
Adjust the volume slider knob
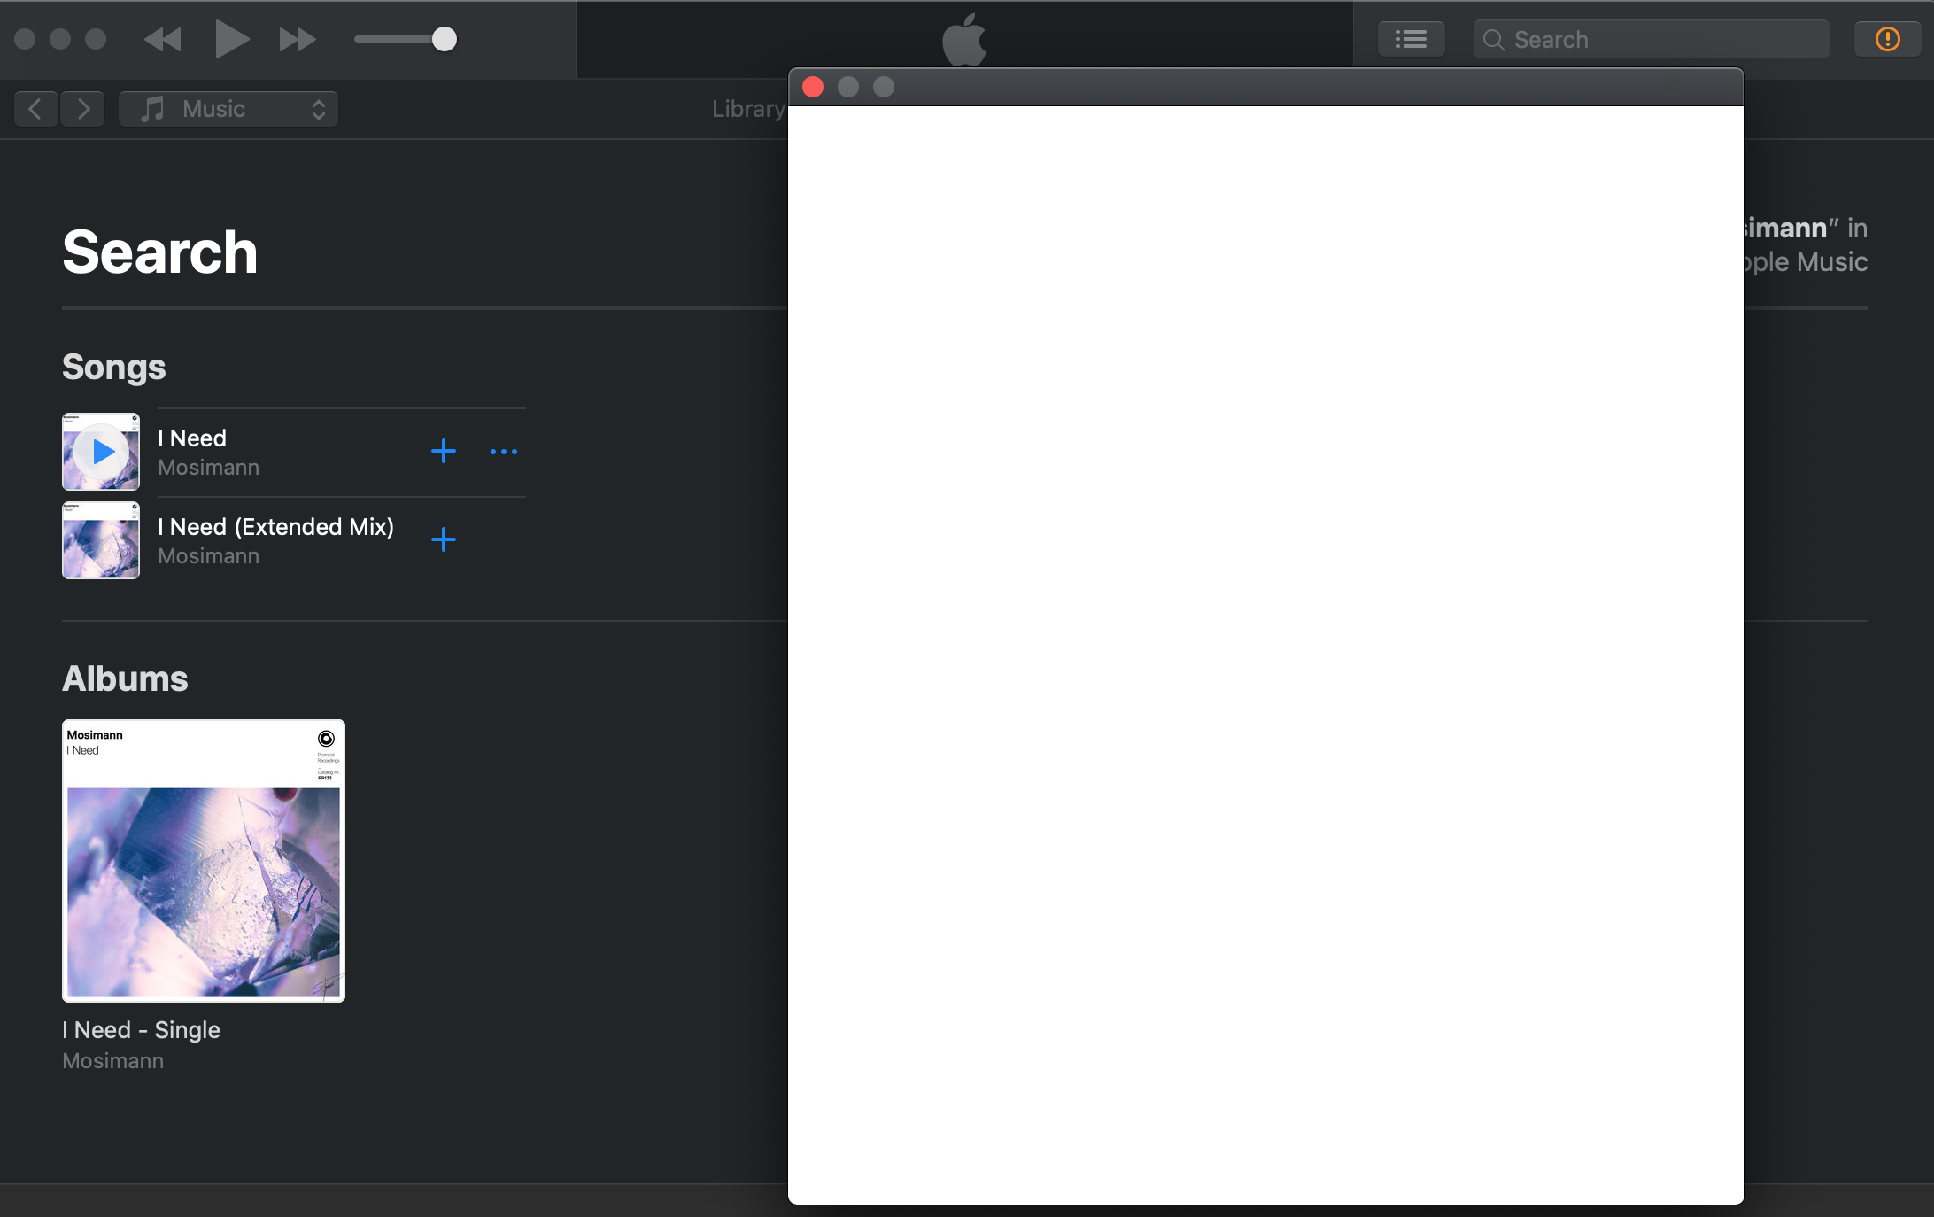click(x=445, y=40)
